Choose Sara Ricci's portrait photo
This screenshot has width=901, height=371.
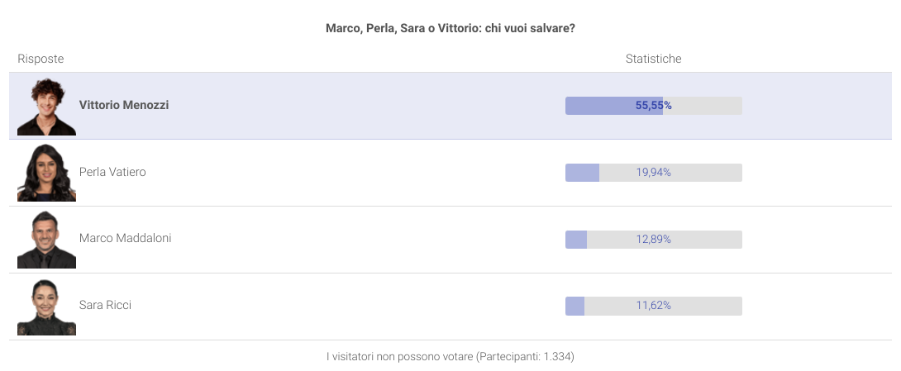click(x=46, y=307)
